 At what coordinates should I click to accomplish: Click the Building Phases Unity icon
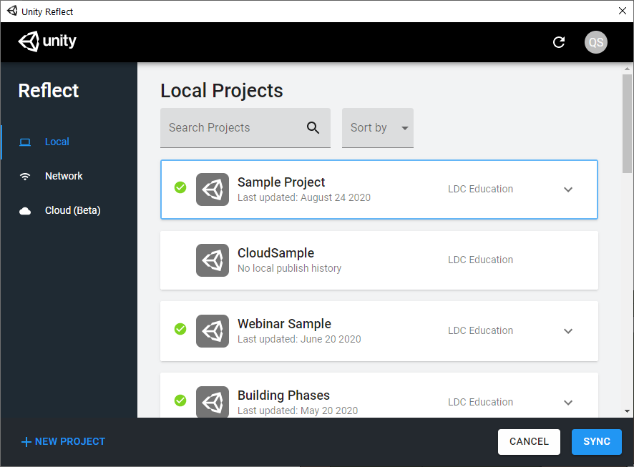coord(213,401)
